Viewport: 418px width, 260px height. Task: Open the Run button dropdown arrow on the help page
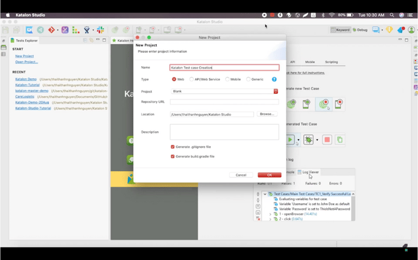pos(299,140)
